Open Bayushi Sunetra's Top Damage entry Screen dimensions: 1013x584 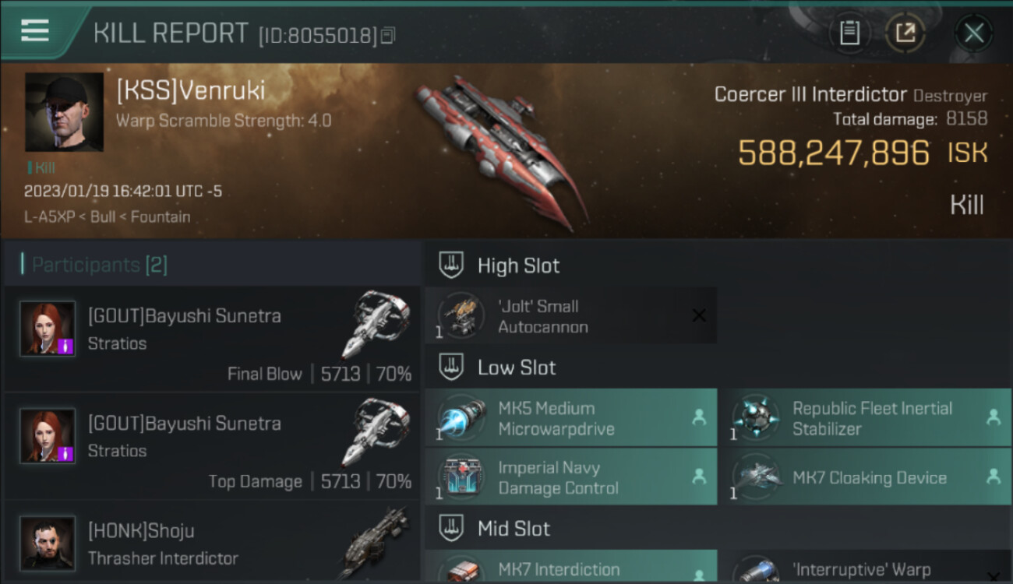212,445
